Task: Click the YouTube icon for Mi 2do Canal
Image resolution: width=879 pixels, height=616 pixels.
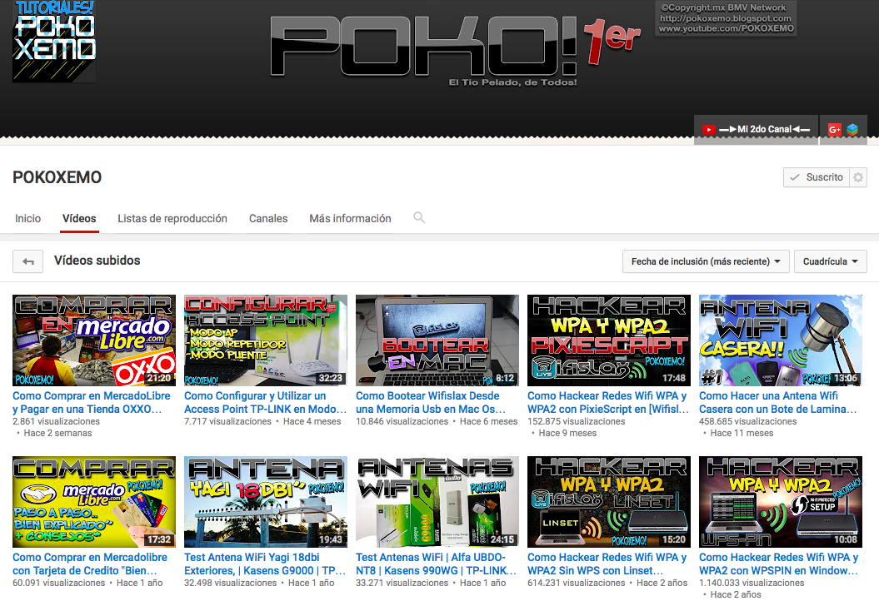Action: [x=708, y=129]
